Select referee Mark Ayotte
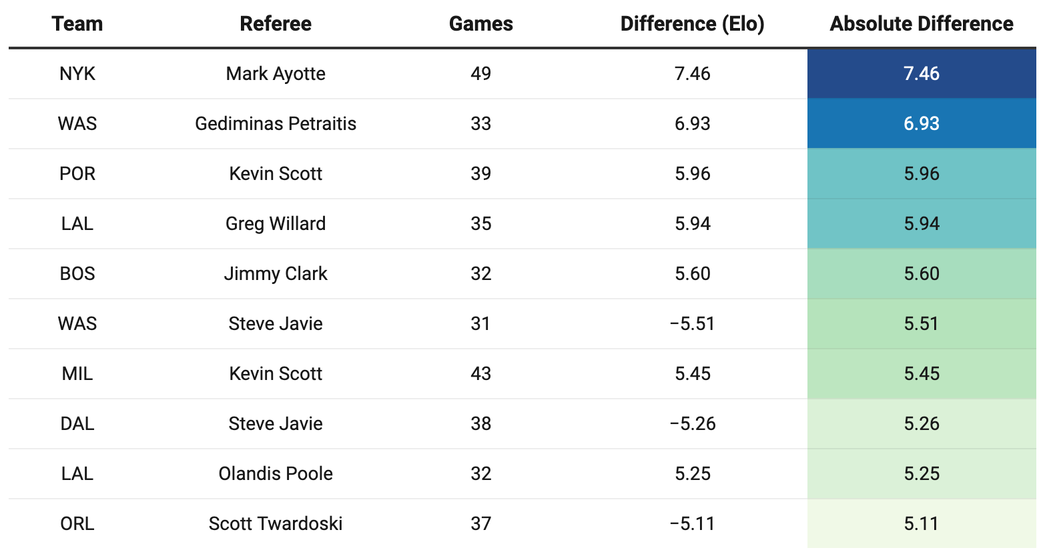1041x556 pixels. coord(276,73)
